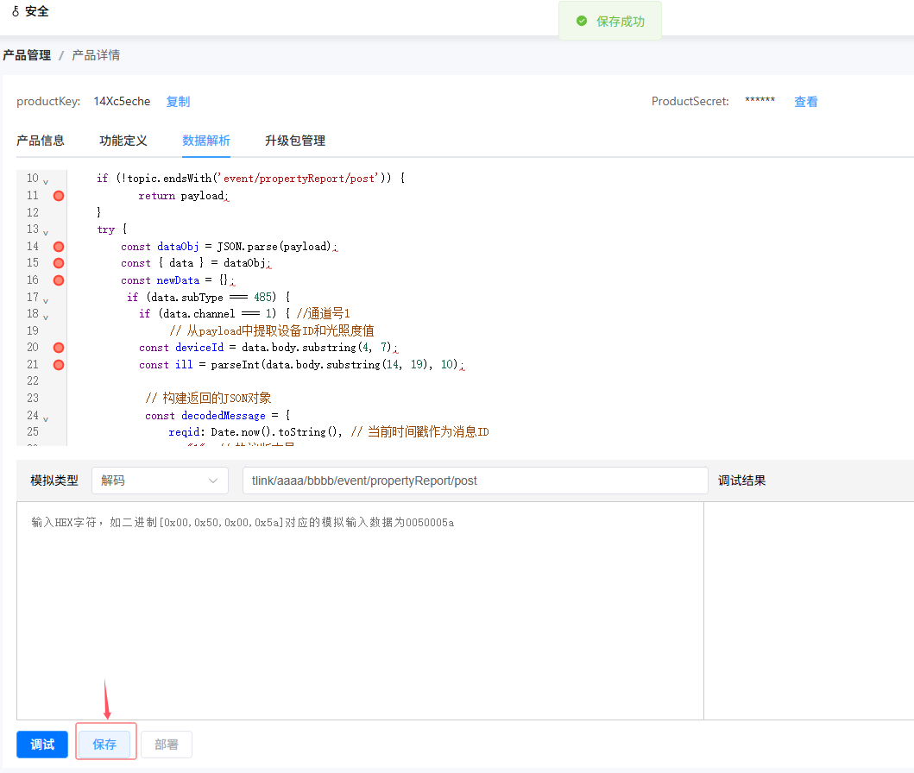This screenshot has width=914, height=773.
Task: Click code line 'reqid: Date.now().toString(),'
Action: [x=255, y=431]
